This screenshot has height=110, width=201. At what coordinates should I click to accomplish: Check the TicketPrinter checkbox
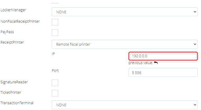tap(55, 93)
